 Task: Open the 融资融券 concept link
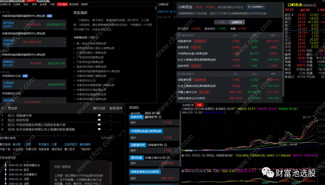[85, 144]
